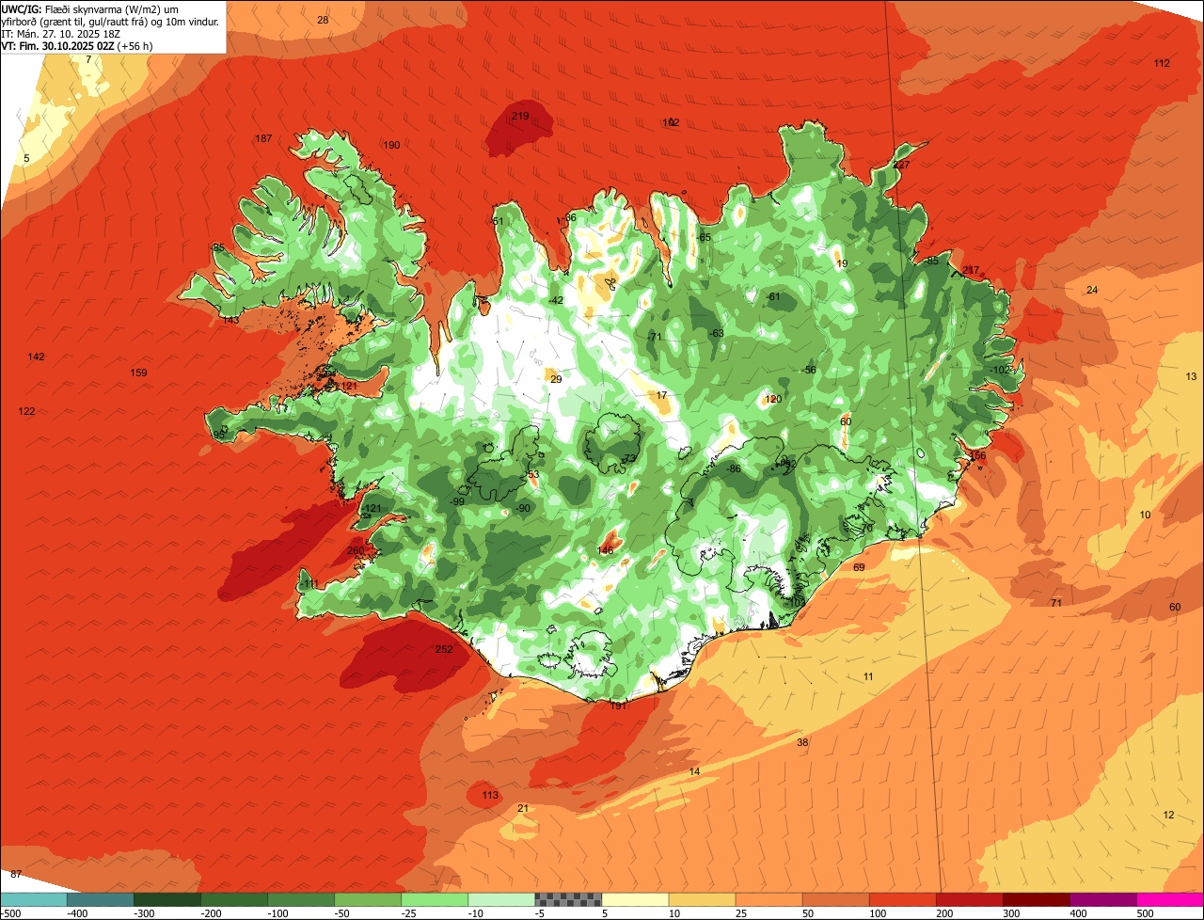Viewport: 1204px width, 920px height.
Task: Click the -86 value in central Iceland
Action: 734,469
